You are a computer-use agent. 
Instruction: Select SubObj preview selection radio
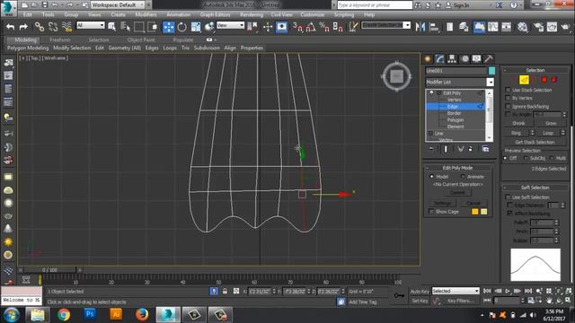pos(526,158)
